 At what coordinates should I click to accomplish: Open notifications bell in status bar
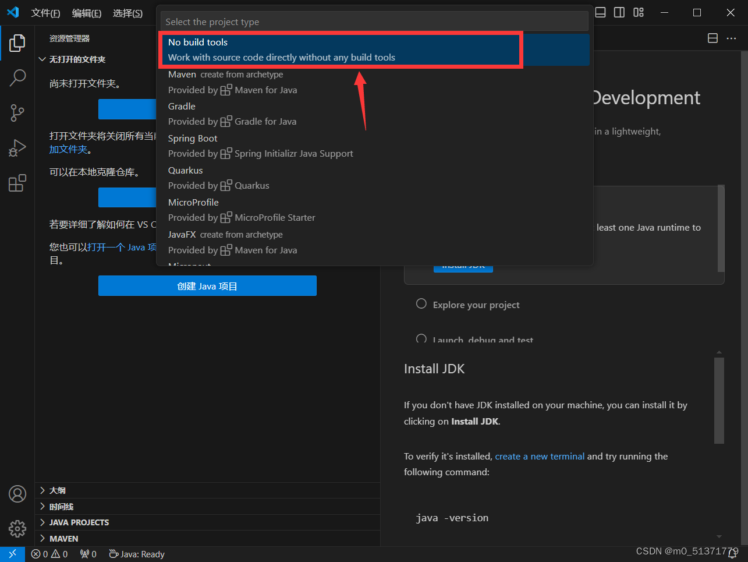point(733,554)
